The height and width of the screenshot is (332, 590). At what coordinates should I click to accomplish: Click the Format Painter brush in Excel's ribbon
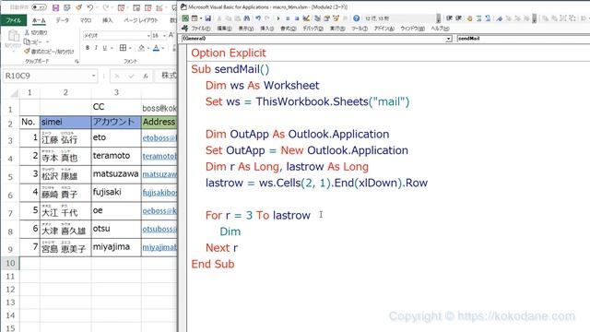point(27,51)
